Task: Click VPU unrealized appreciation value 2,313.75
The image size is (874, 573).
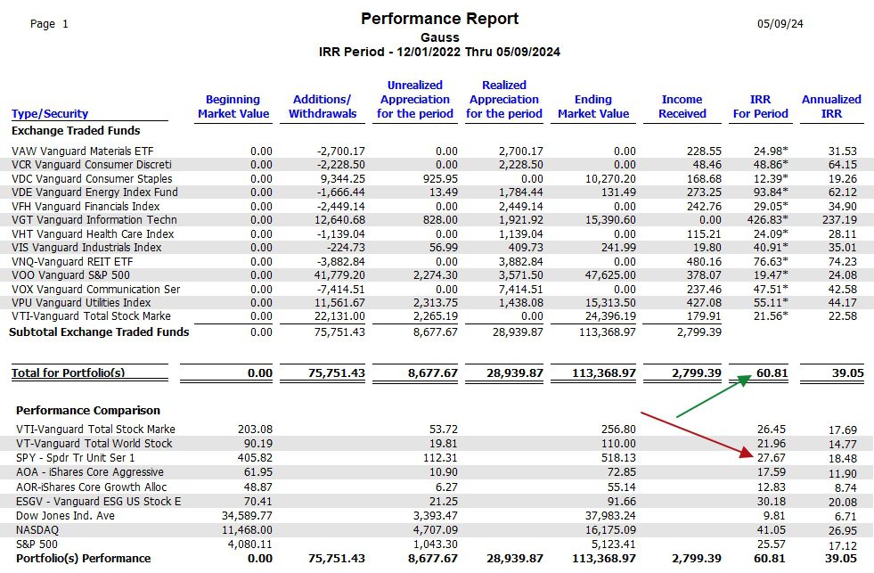Action: [x=436, y=303]
